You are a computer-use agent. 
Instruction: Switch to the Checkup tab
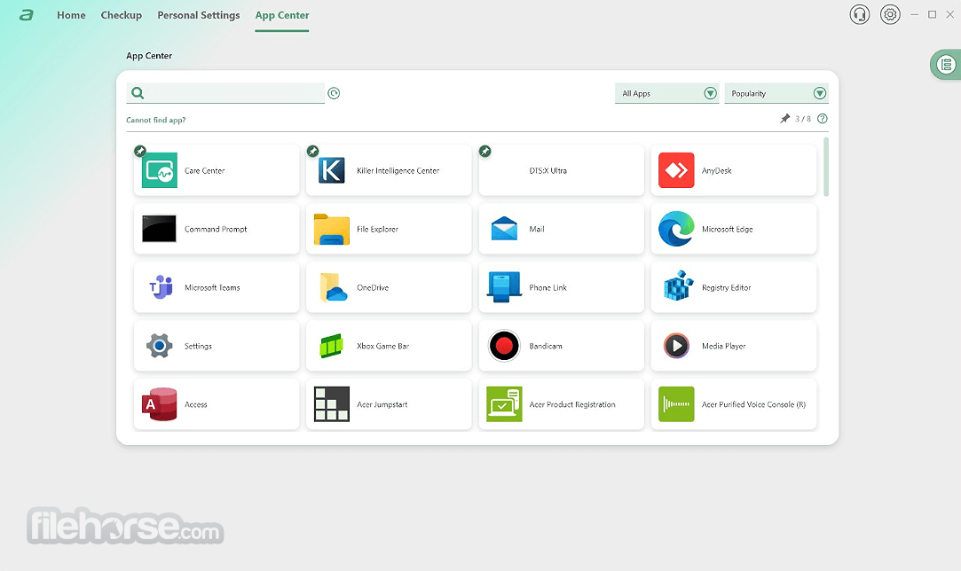tap(122, 15)
